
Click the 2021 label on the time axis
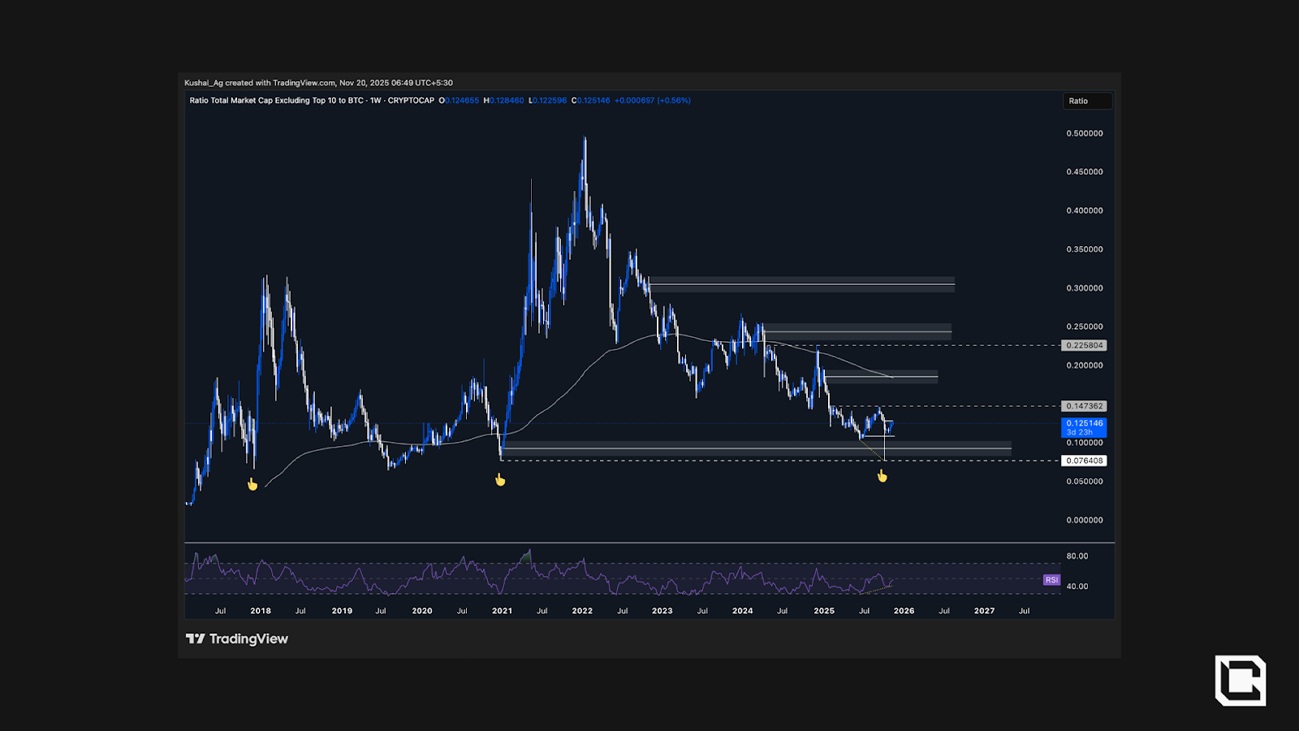[502, 611]
